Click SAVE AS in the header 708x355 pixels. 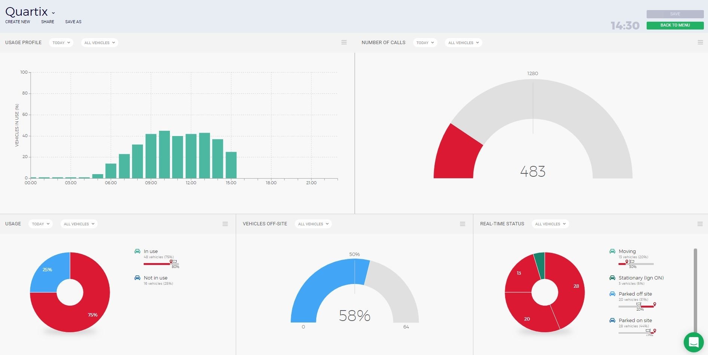point(73,22)
